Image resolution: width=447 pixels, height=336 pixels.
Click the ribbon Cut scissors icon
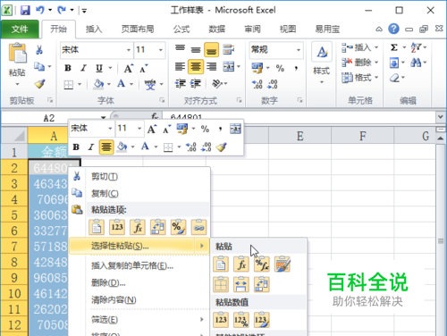coord(39,50)
